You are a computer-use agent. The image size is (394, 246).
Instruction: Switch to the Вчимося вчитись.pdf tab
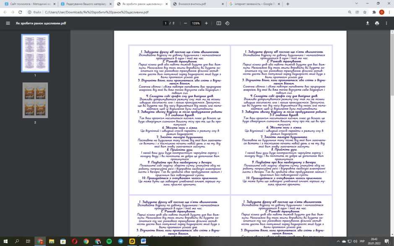[x=199, y=4]
